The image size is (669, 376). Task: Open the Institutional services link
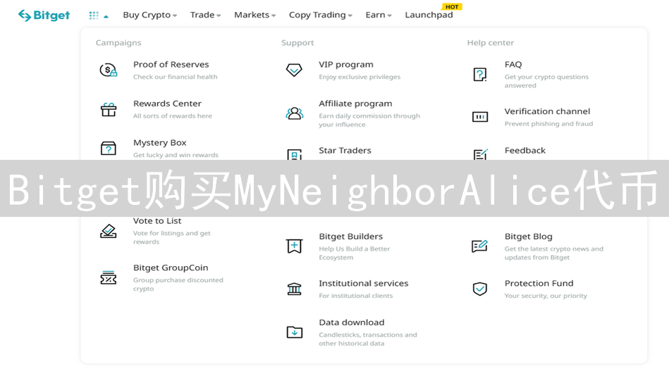coord(364,284)
